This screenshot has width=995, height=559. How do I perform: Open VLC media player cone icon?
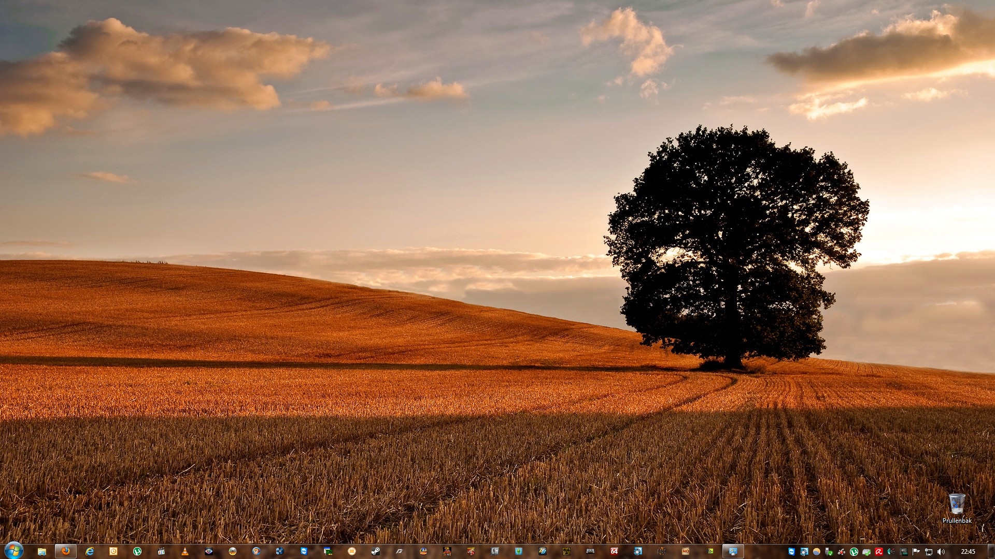point(184,551)
